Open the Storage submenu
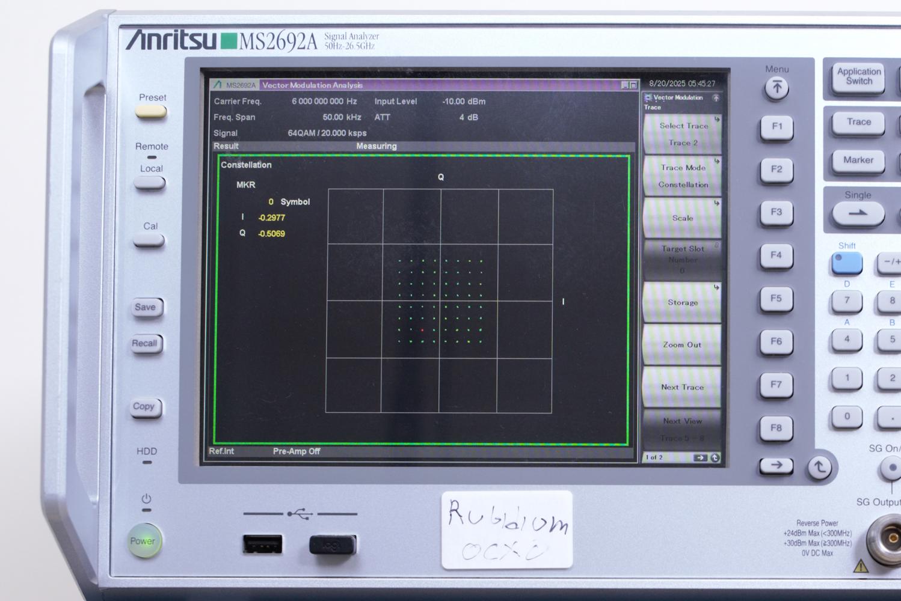901x601 pixels. [x=682, y=302]
